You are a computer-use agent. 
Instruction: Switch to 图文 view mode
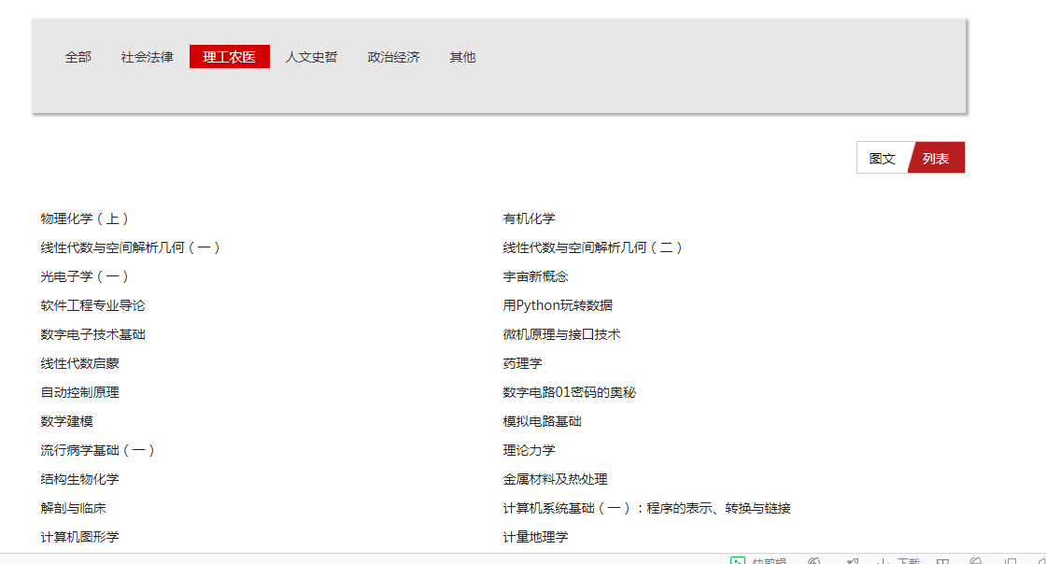[x=882, y=158]
